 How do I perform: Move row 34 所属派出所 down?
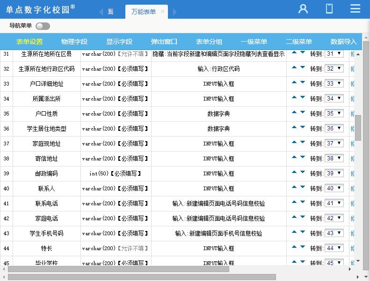pyautogui.click(x=303, y=97)
